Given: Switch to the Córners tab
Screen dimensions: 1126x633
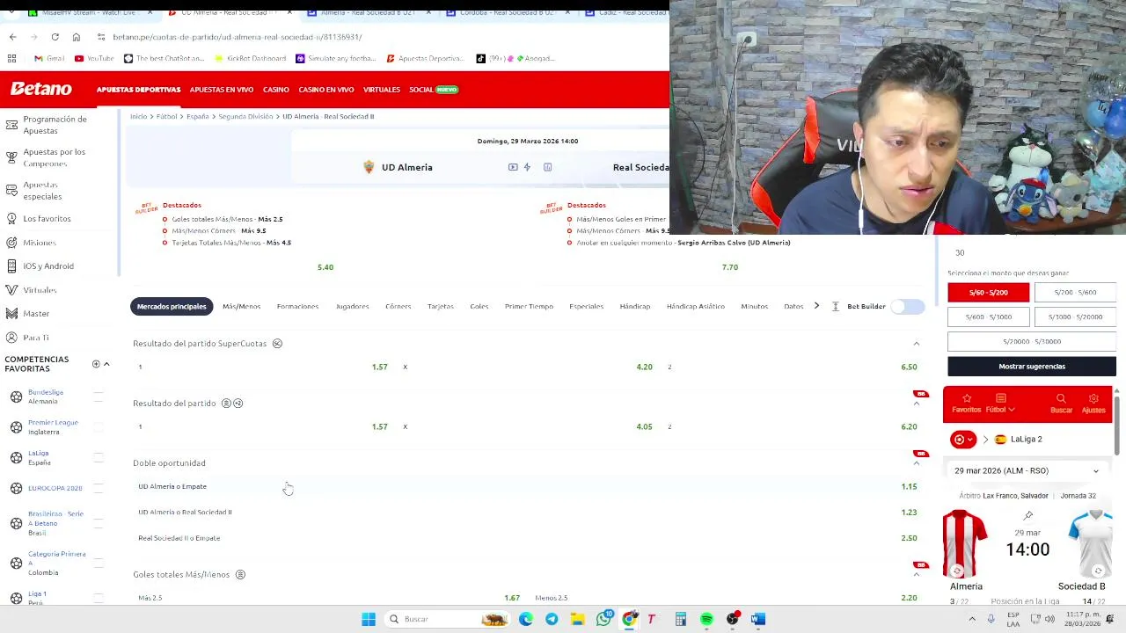Looking at the screenshot, I should (398, 306).
